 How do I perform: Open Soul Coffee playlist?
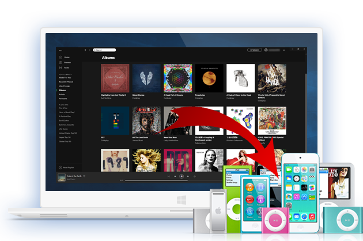(64, 120)
